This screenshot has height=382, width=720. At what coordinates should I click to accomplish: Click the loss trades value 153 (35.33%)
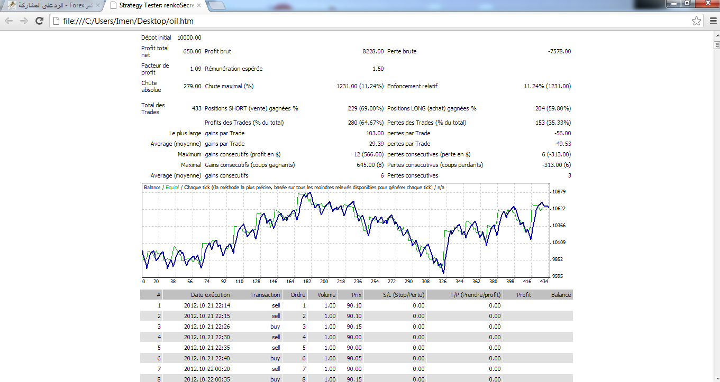[553, 123]
